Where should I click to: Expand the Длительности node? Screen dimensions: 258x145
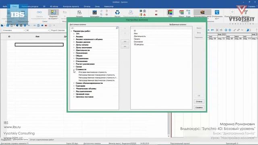74,50
